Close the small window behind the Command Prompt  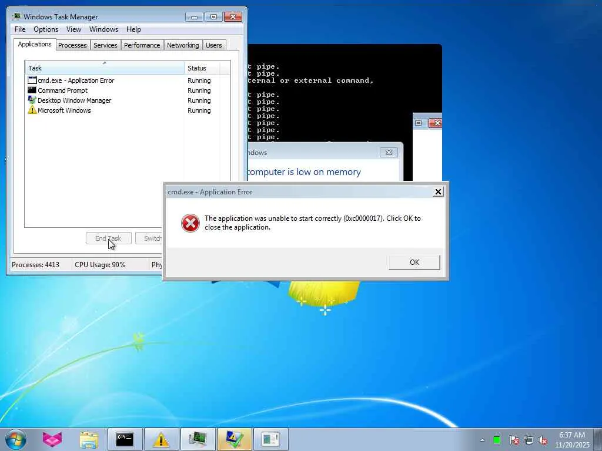(x=436, y=123)
